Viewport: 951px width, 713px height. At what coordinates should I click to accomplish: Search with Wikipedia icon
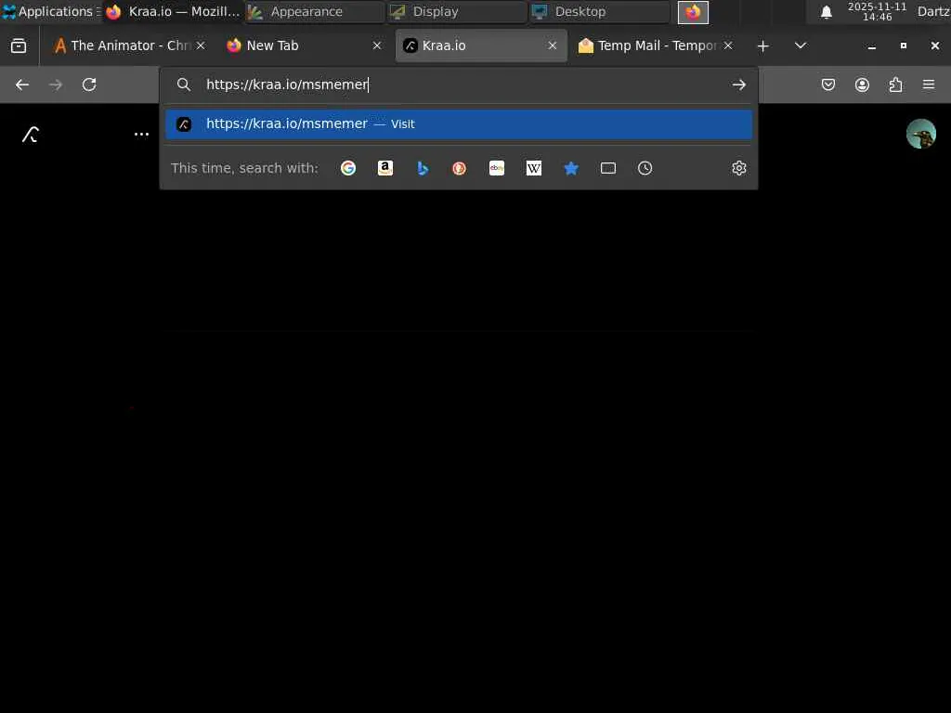[534, 168]
